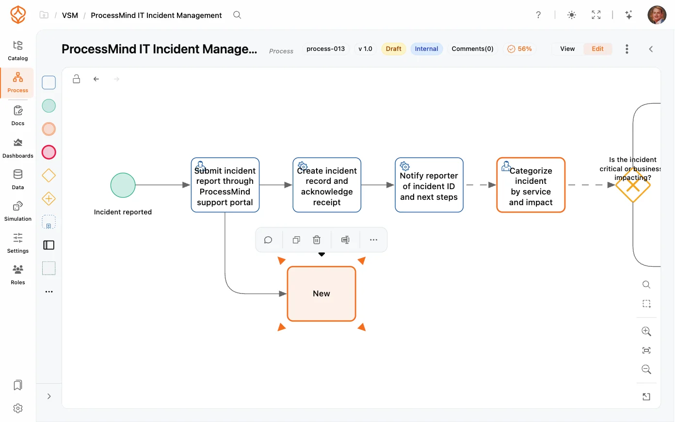Select the green start event shape
This screenshot has height=422, width=675.
click(x=49, y=106)
